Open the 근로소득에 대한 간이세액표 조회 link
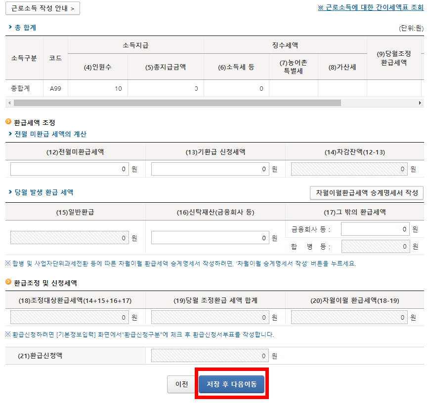 click(x=371, y=8)
